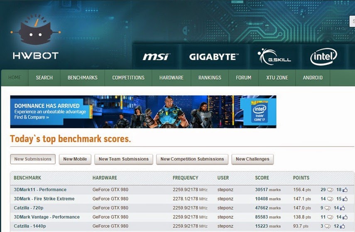Click the 2278.1/2178 MHz frequency
This screenshot has width=355, height=232.
point(190,199)
